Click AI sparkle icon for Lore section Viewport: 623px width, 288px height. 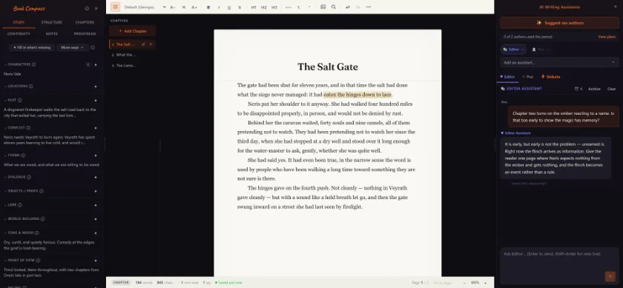point(96,205)
